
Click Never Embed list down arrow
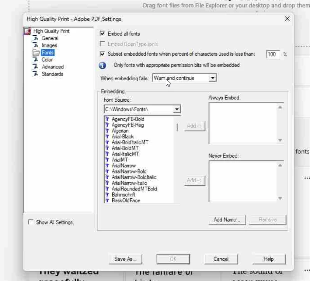[280, 198]
